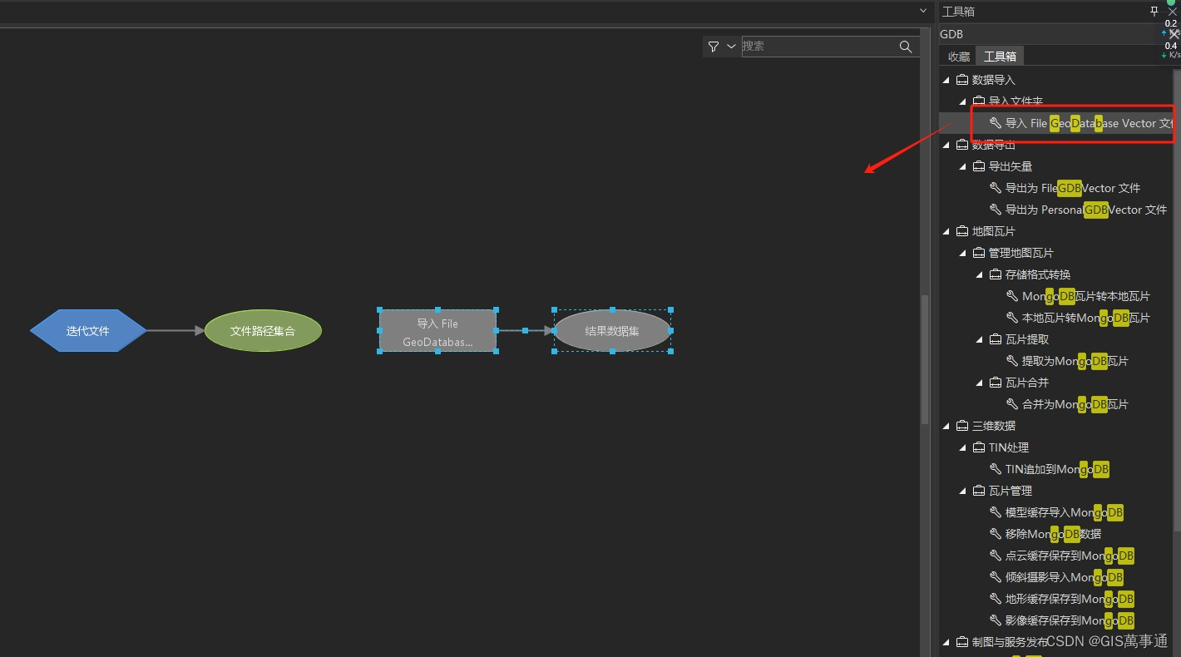Select the 结果数据集 node on the canvas
This screenshot has width=1181, height=657.
[612, 330]
